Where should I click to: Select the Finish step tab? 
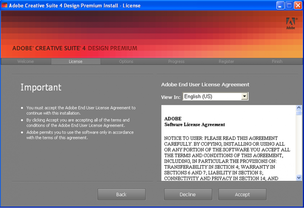click(x=277, y=61)
